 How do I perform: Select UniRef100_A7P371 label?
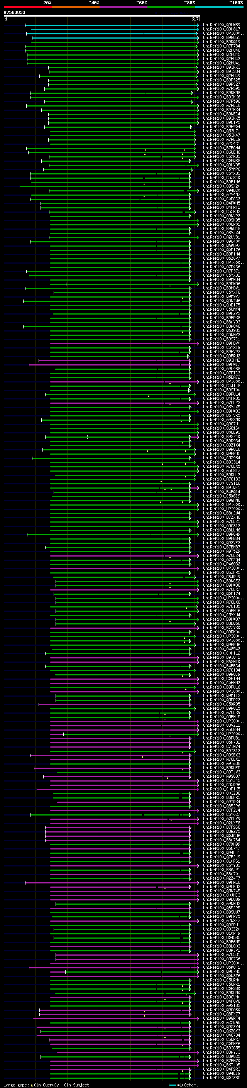click(222, 271)
